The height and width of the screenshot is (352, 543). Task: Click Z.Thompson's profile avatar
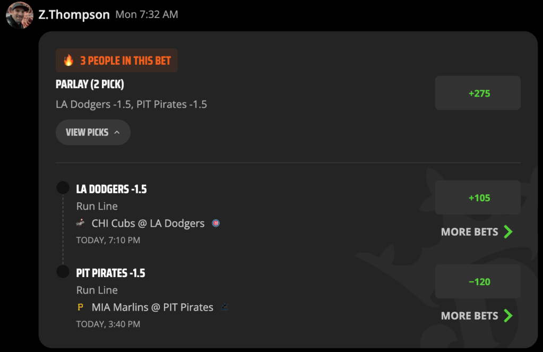click(20, 15)
